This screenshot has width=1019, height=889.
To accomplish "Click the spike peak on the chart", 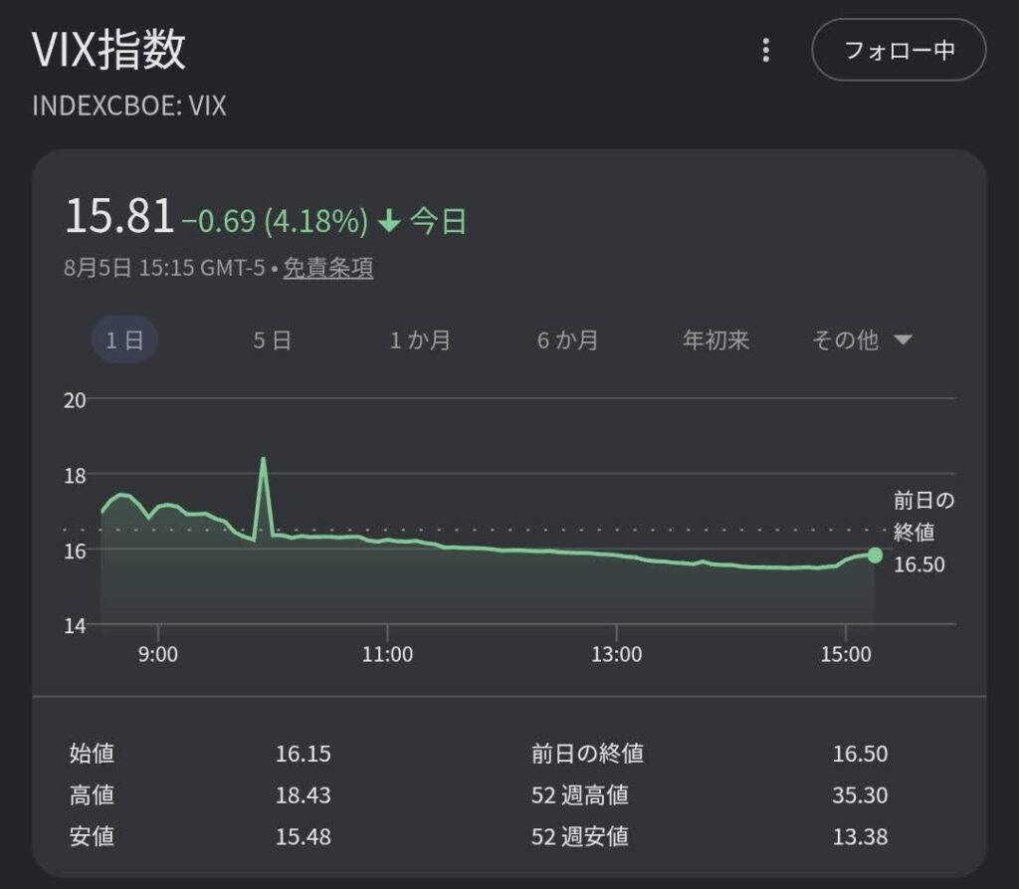I will [x=263, y=459].
